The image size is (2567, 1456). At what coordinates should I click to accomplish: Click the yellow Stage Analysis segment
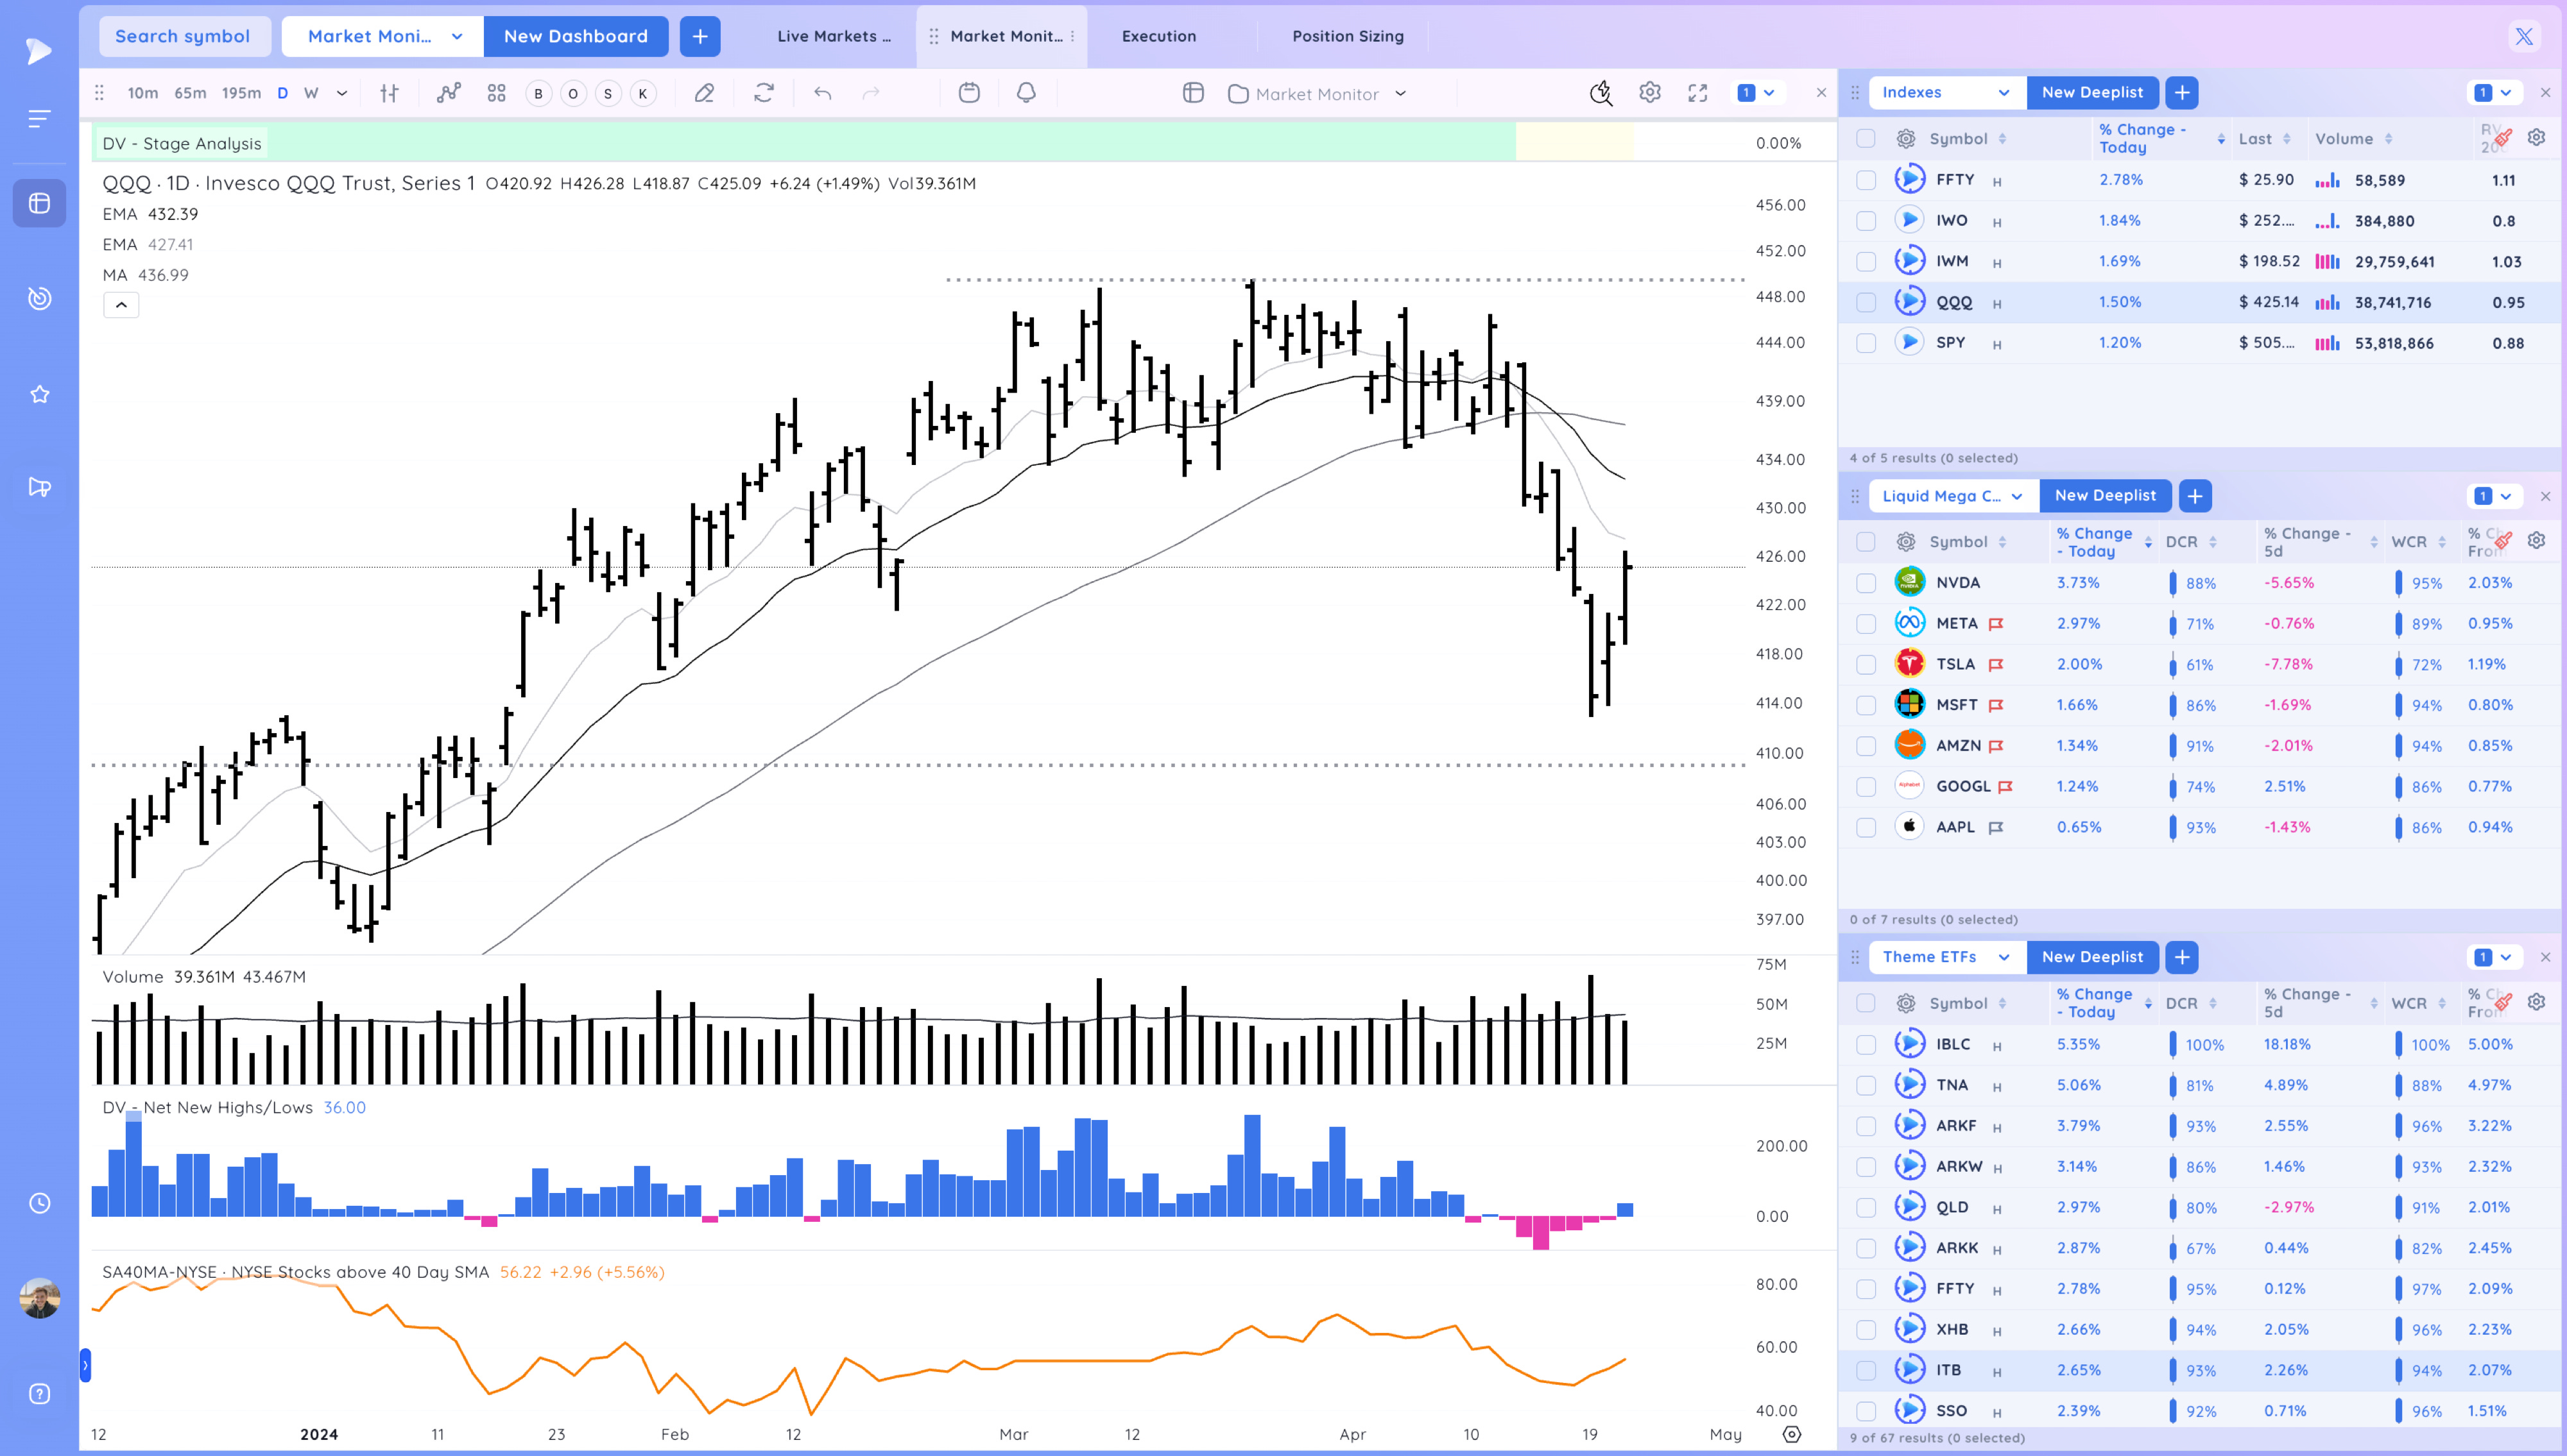(x=1575, y=143)
